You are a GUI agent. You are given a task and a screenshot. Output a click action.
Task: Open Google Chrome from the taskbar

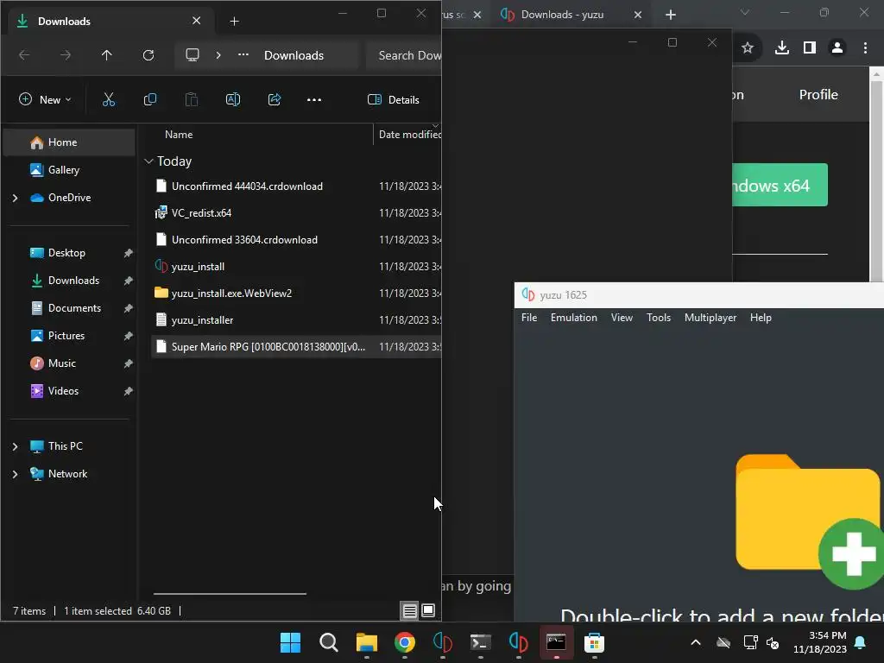point(405,642)
